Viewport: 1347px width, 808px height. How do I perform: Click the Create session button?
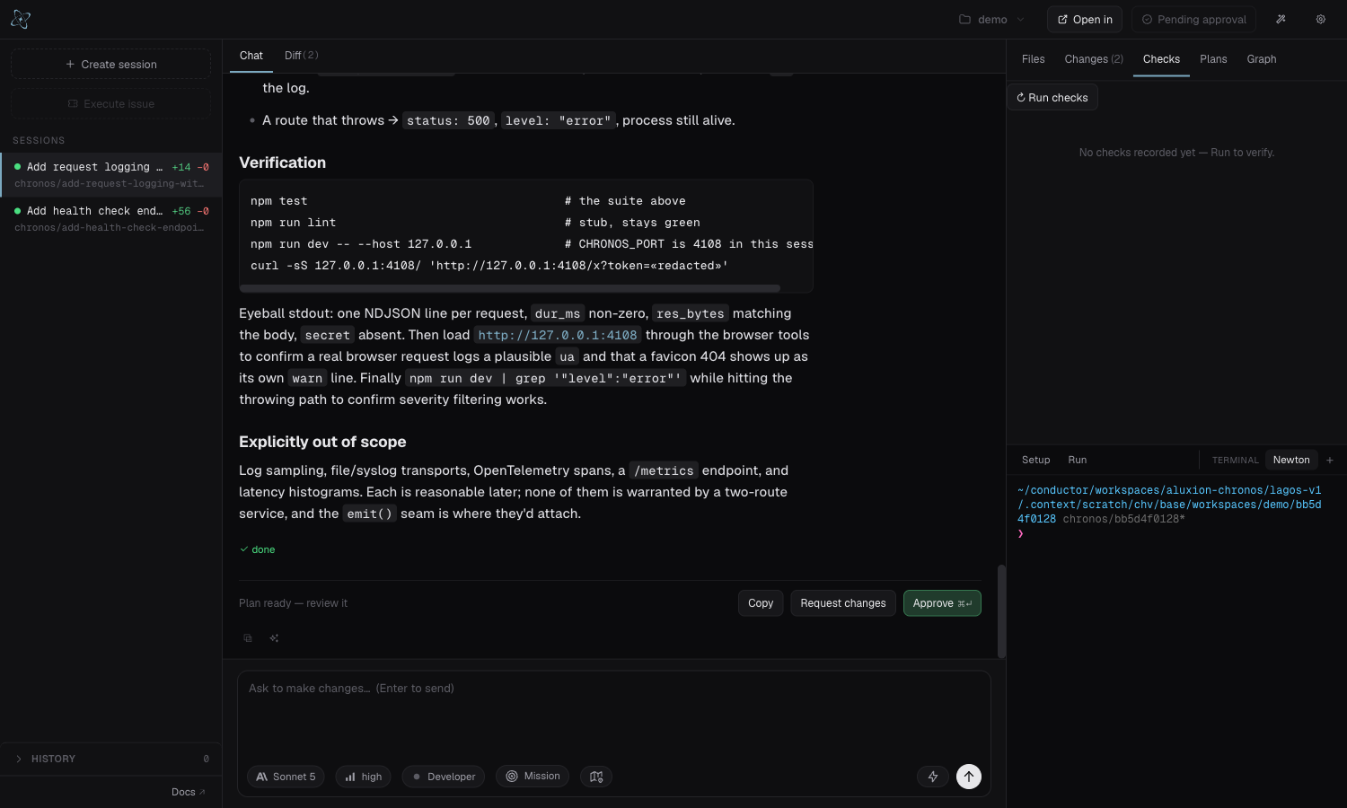pos(111,65)
